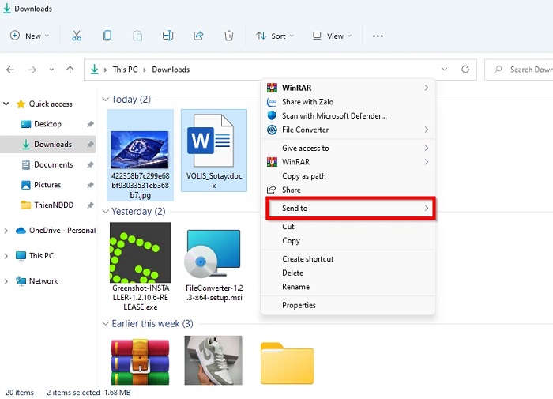
Task: Select Desktop in the sidebar
Action: click(x=47, y=124)
